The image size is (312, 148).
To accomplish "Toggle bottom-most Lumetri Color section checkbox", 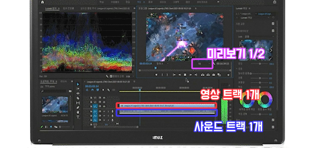I will pos(273,127).
